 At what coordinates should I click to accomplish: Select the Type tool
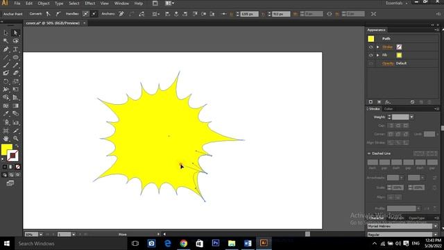(x=15, y=49)
